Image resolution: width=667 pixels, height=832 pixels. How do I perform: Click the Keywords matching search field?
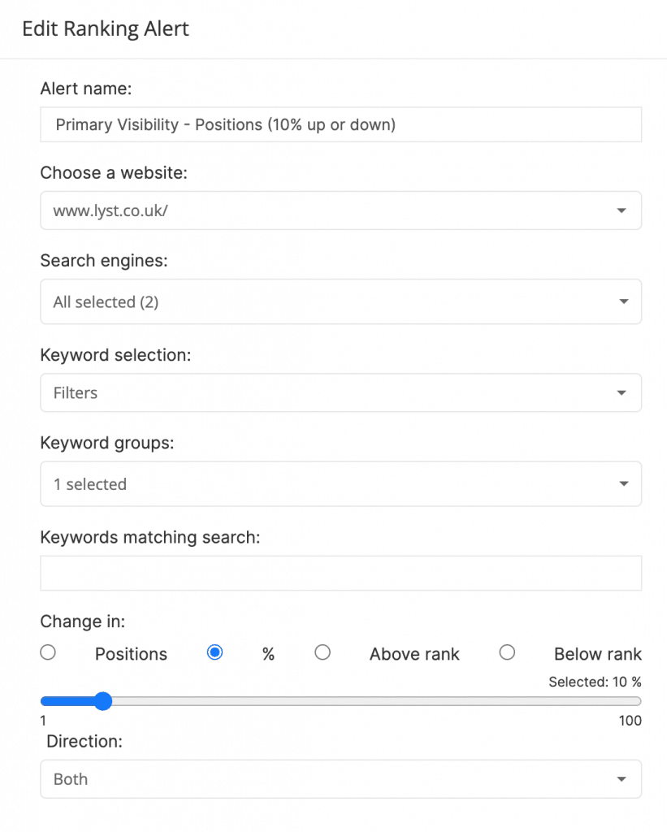click(340, 573)
